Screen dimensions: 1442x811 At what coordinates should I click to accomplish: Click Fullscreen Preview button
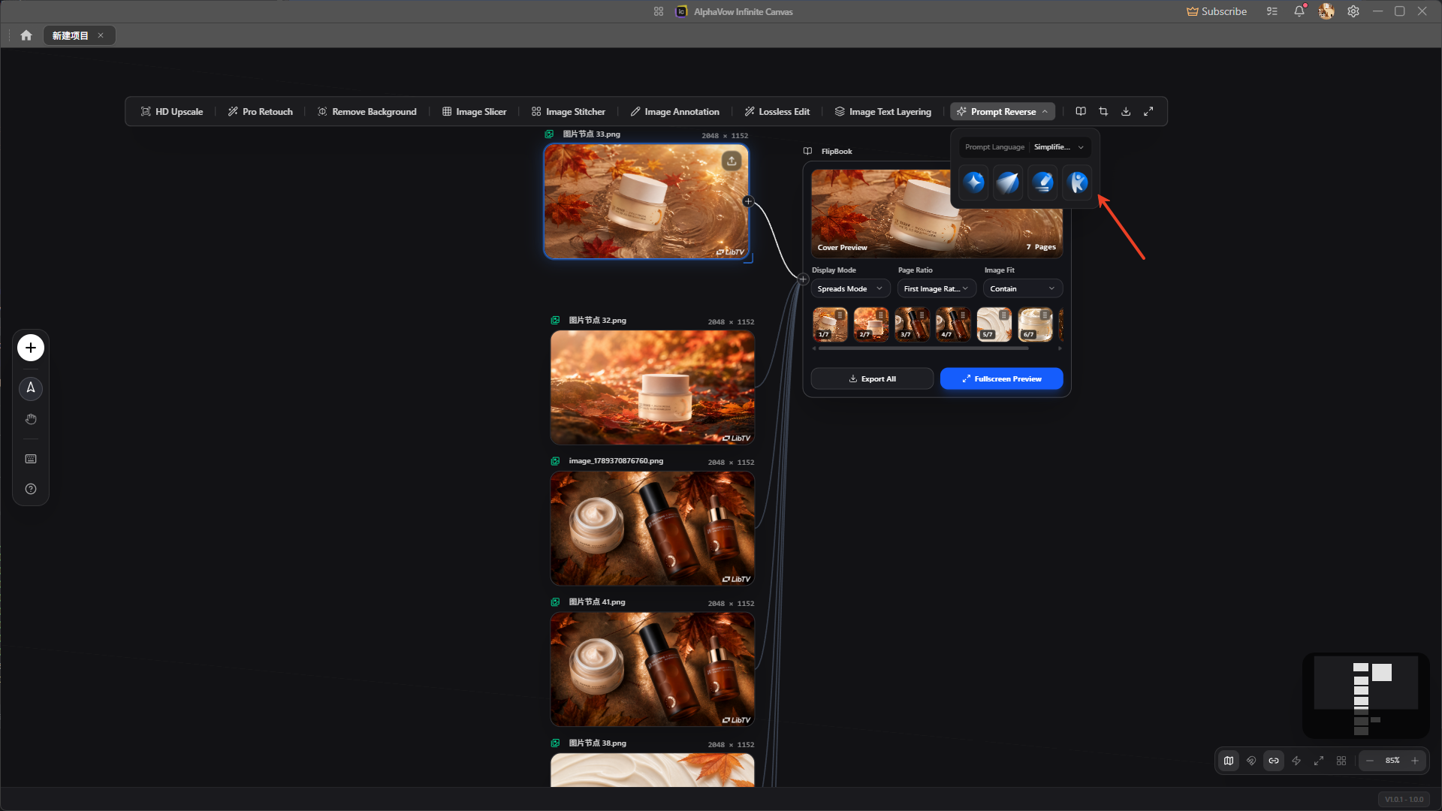point(1001,378)
